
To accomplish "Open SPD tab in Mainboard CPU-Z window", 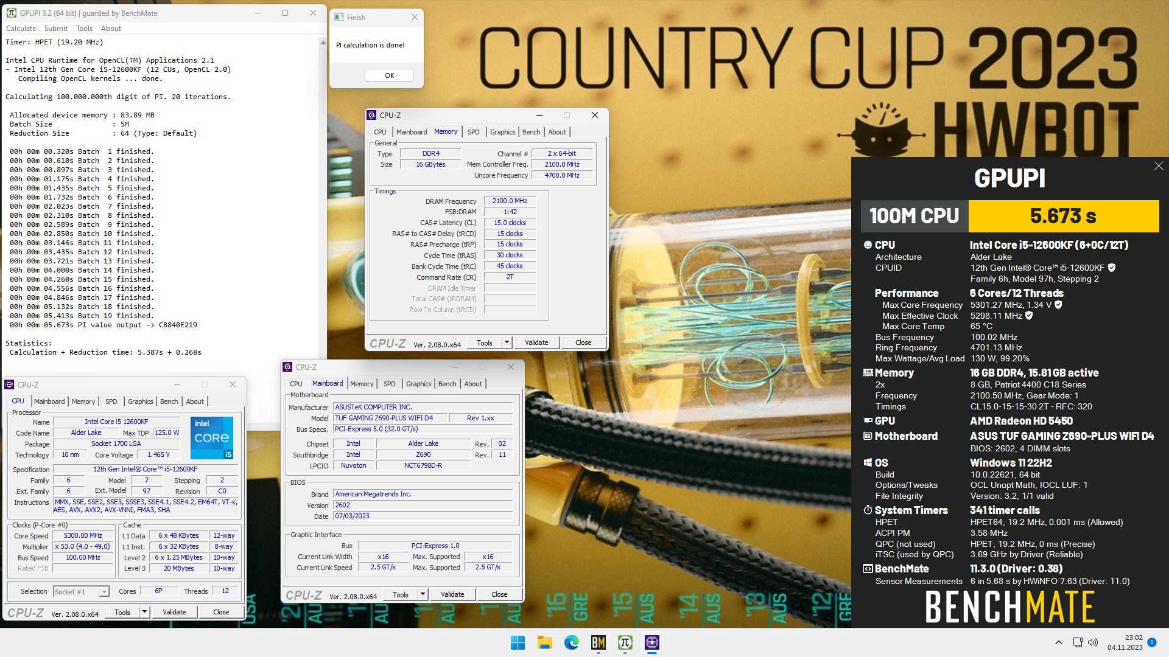I will point(390,384).
